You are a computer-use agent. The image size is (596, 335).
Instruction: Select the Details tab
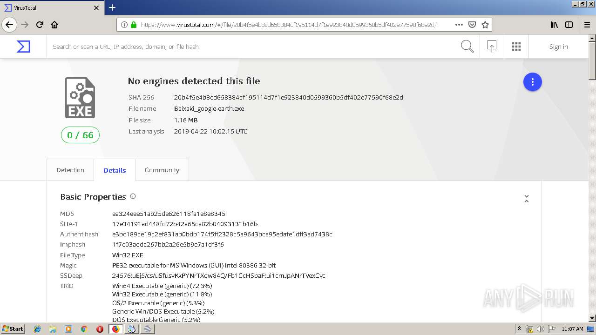point(115,170)
